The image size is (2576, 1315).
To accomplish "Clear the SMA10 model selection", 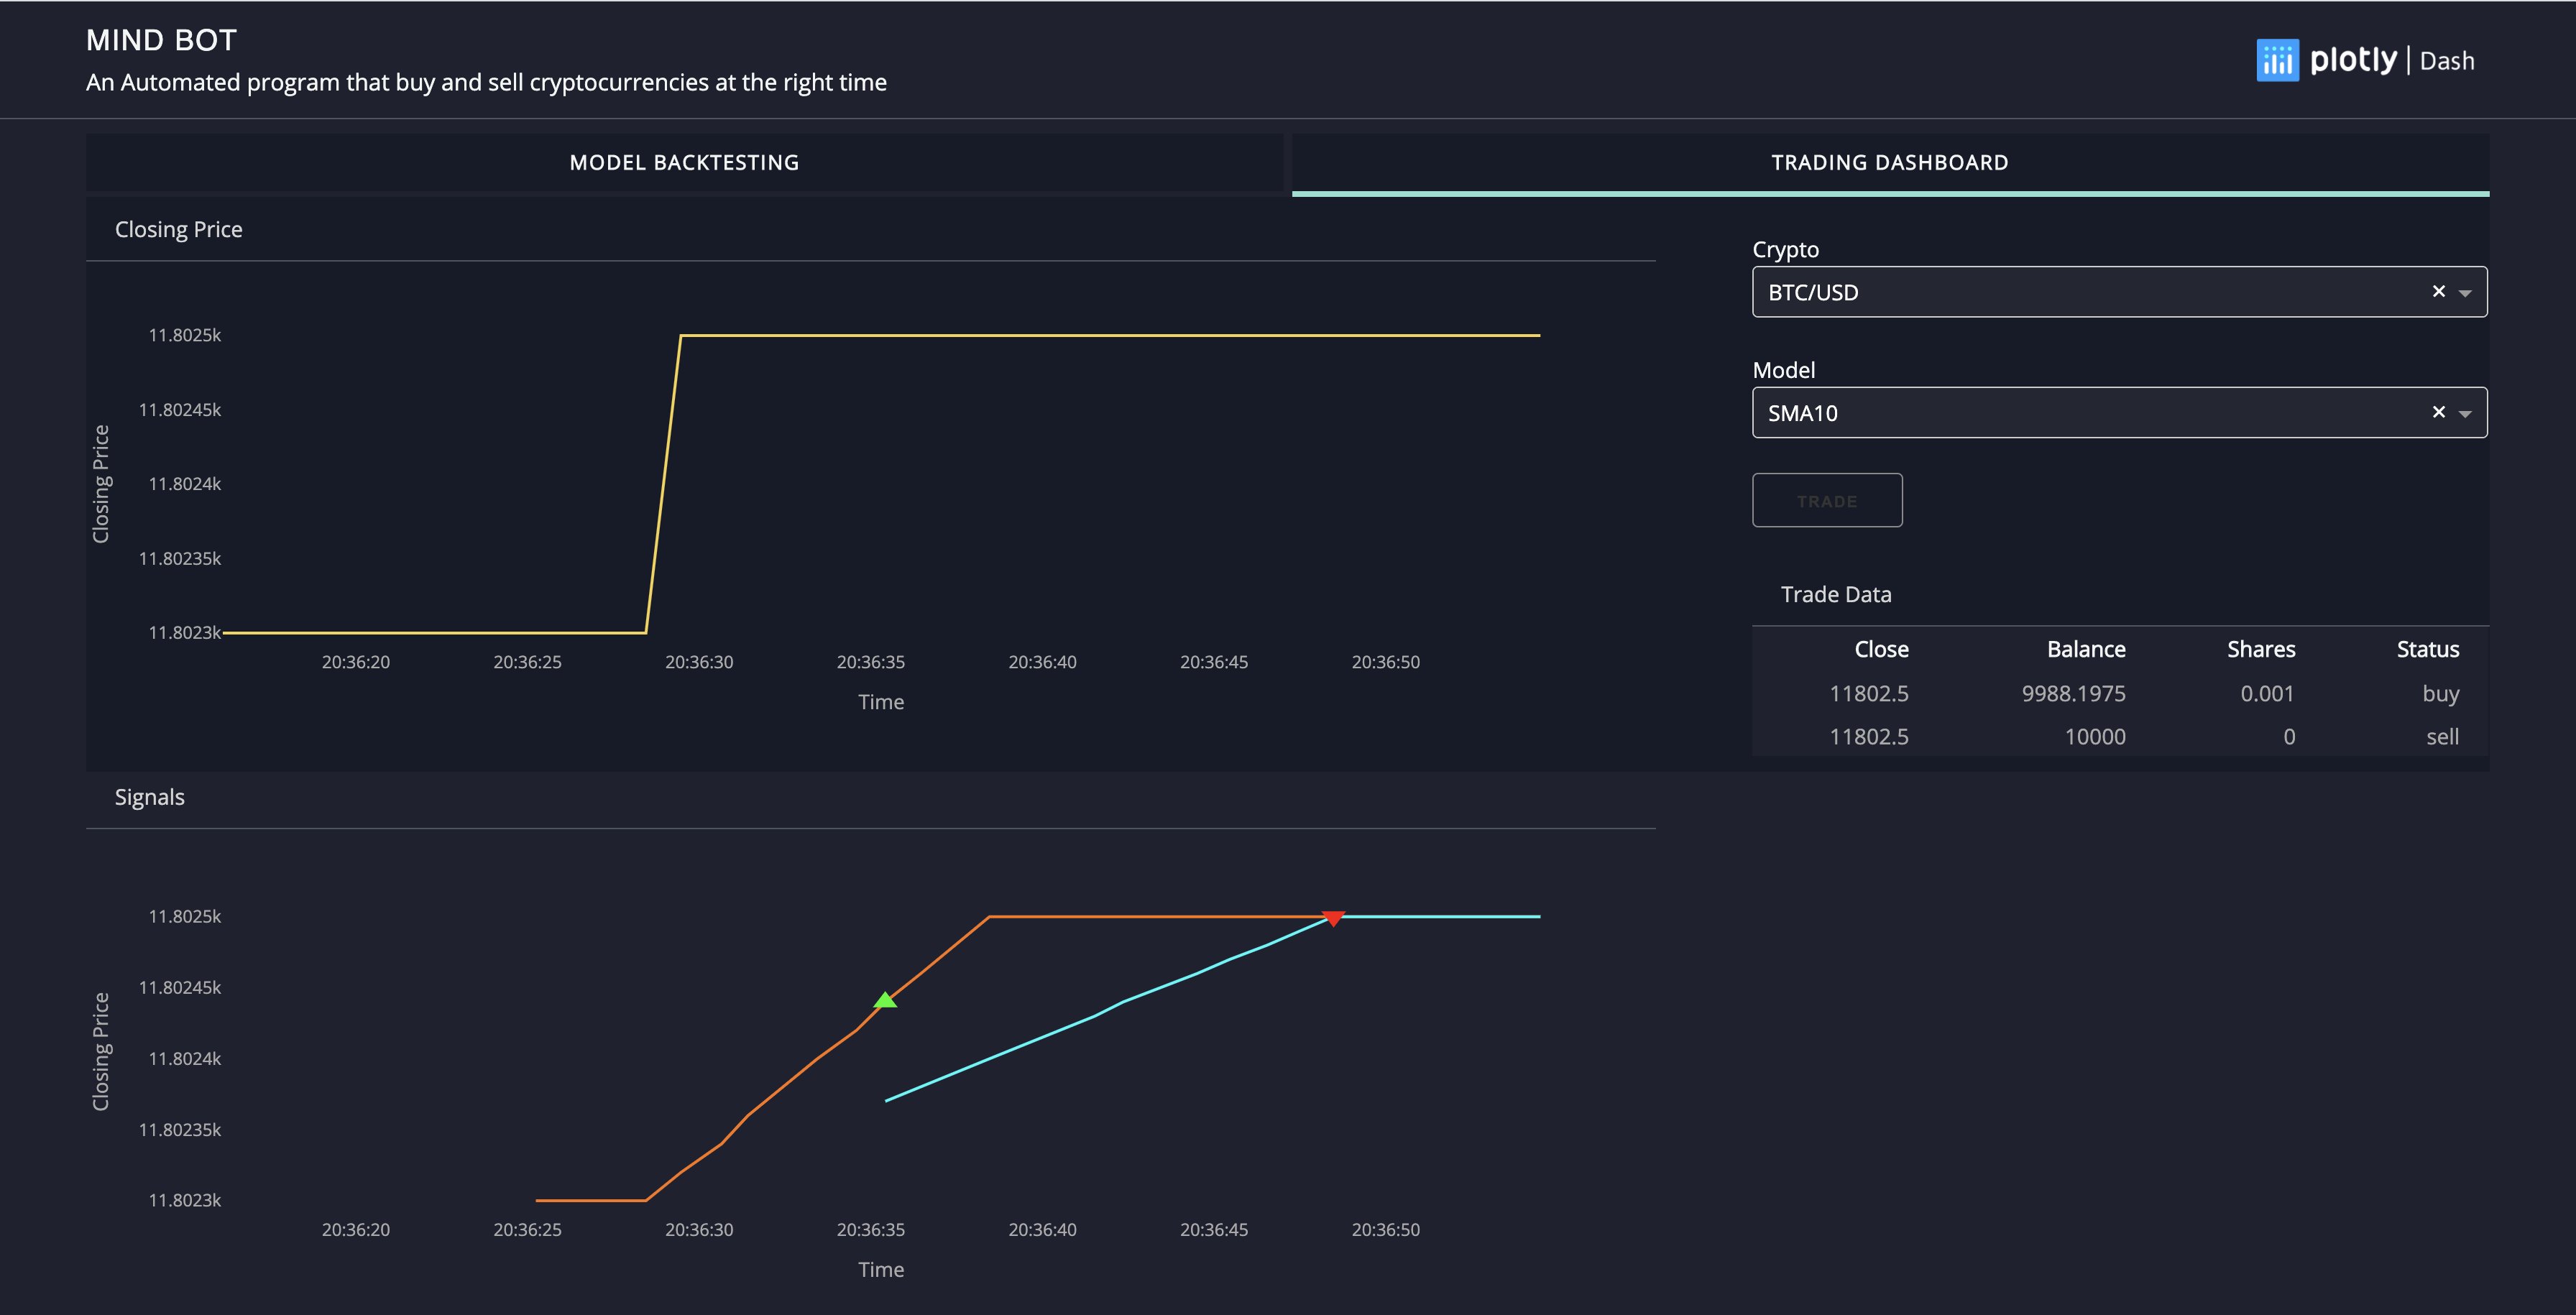I will point(2439,412).
